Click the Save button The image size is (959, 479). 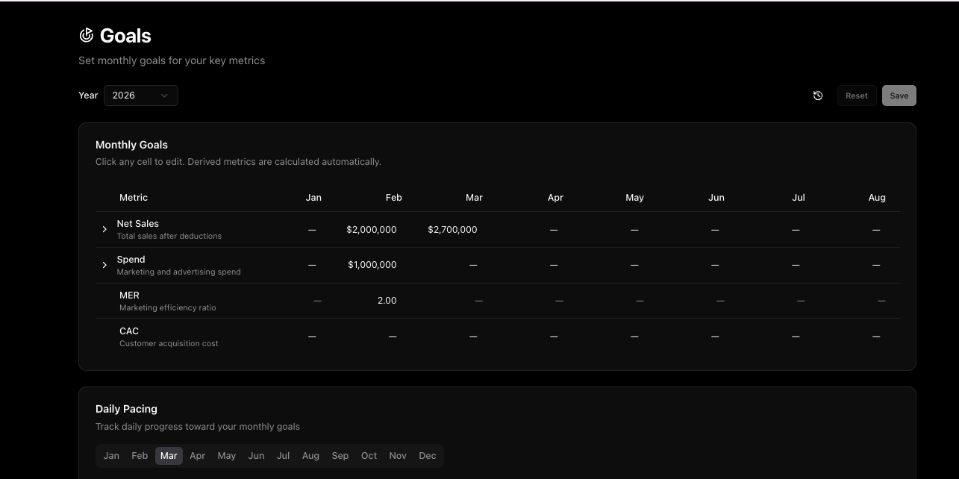click(899, 96)
